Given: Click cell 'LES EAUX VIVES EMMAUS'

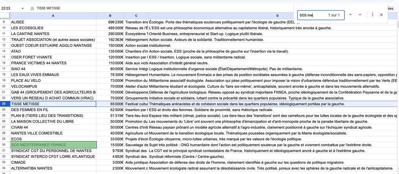Looking at the screenshot, I should click(x=53, y=75).
